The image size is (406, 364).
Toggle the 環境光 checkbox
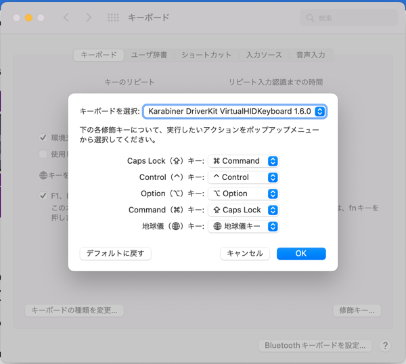click(43, 138)
